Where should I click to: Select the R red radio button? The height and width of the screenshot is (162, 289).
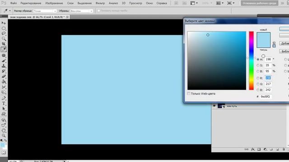pos(258,78)
